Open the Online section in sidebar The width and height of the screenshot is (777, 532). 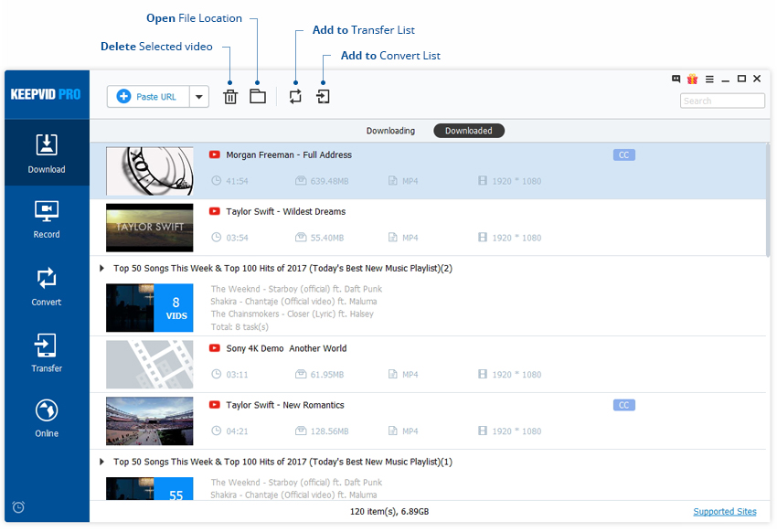pos(47,418)
